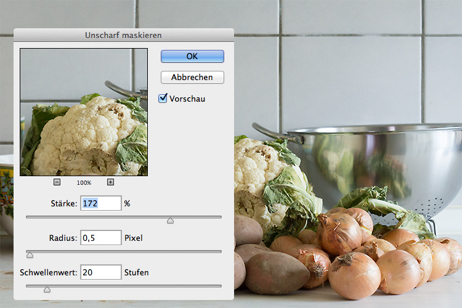Click the Schwellenwert slider handle
The height and width of the screenshot is (308, 462).
coord(47,290)
